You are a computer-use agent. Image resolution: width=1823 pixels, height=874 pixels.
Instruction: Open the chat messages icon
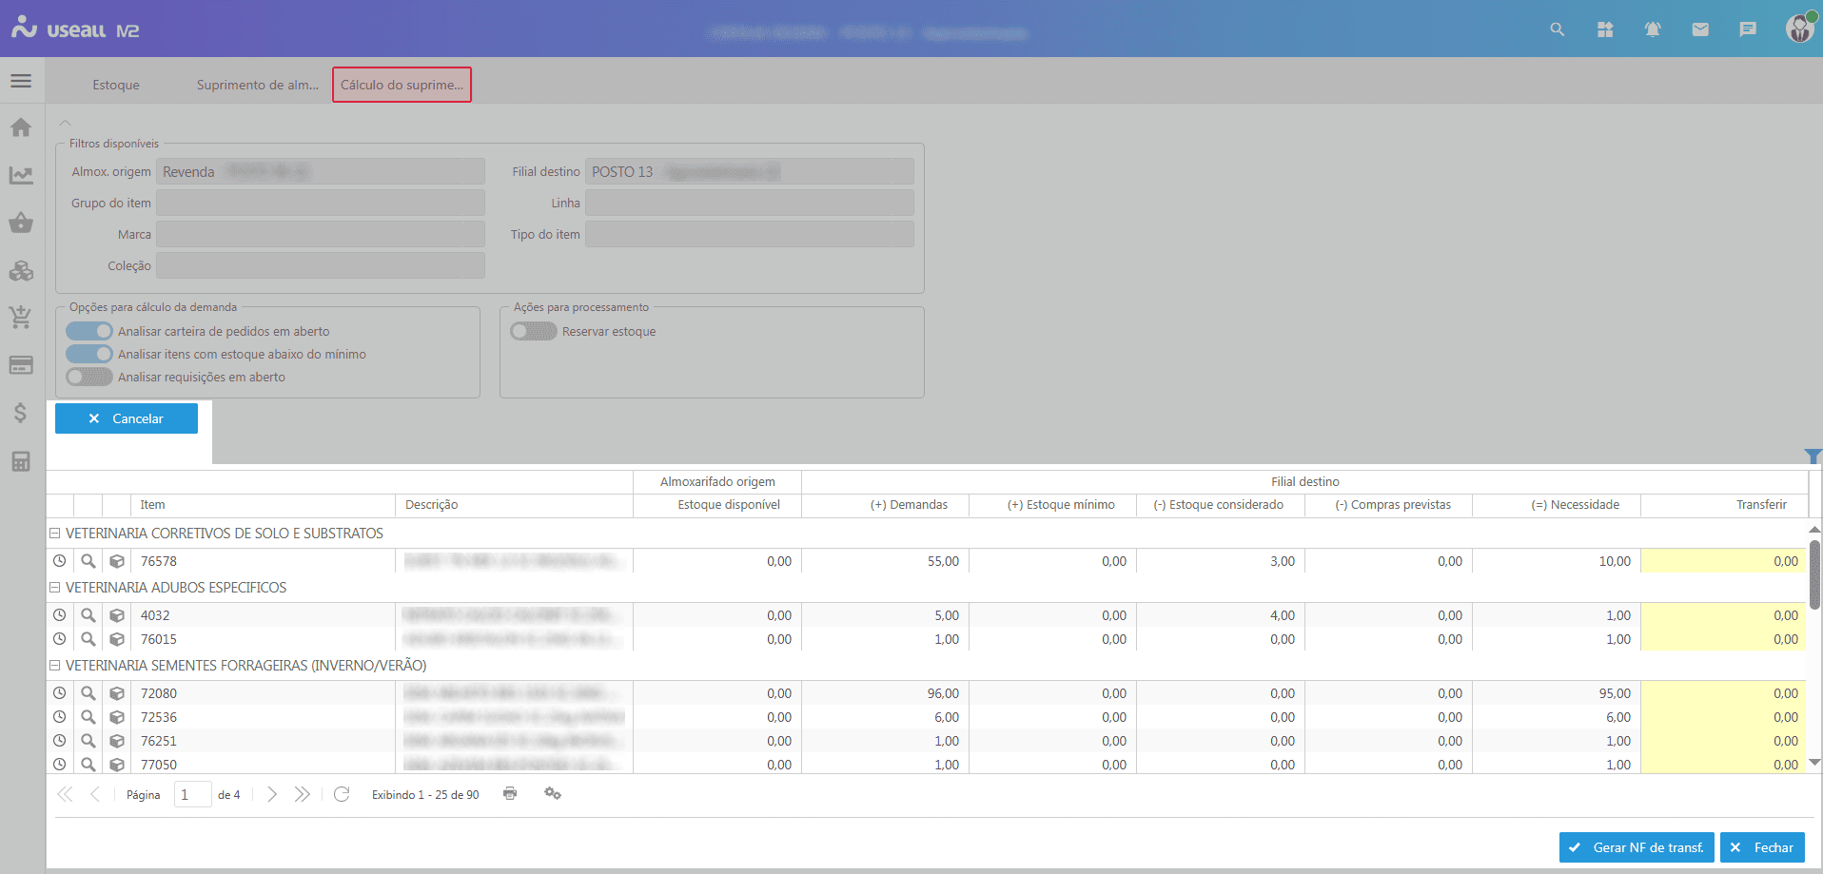click(x=1748, y=29)
